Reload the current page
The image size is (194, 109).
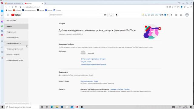pos(12,7)
